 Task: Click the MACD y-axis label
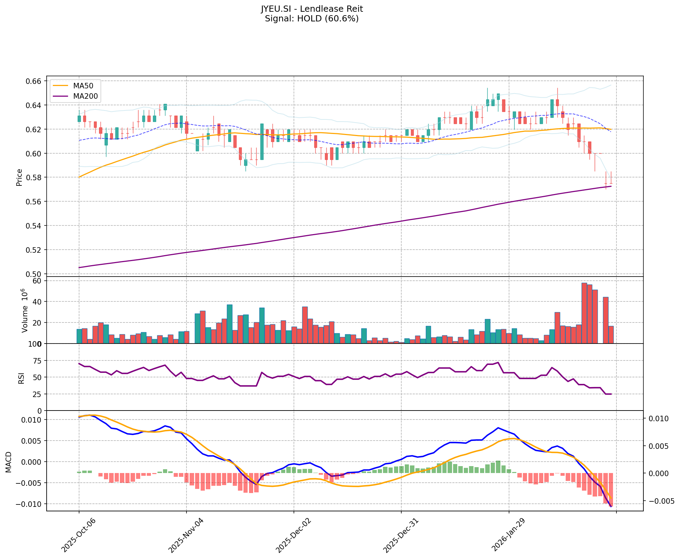tap(9, 462)
